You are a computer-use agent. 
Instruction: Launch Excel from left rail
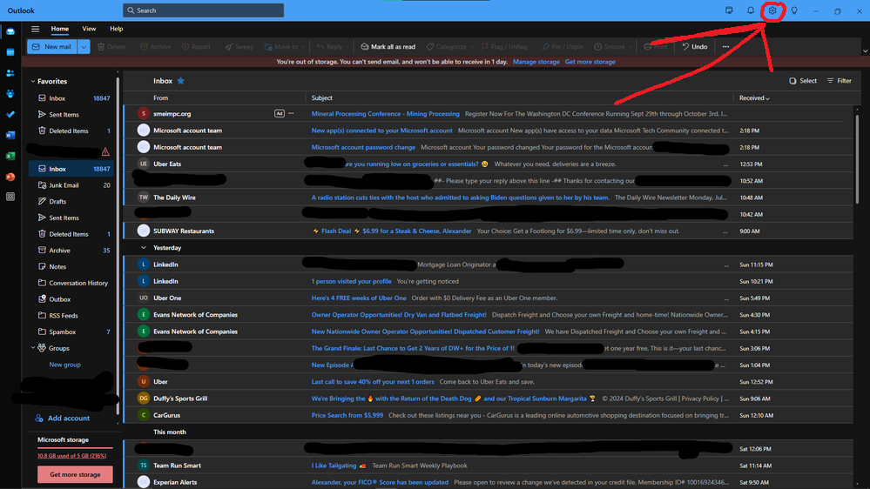point(10,157)
